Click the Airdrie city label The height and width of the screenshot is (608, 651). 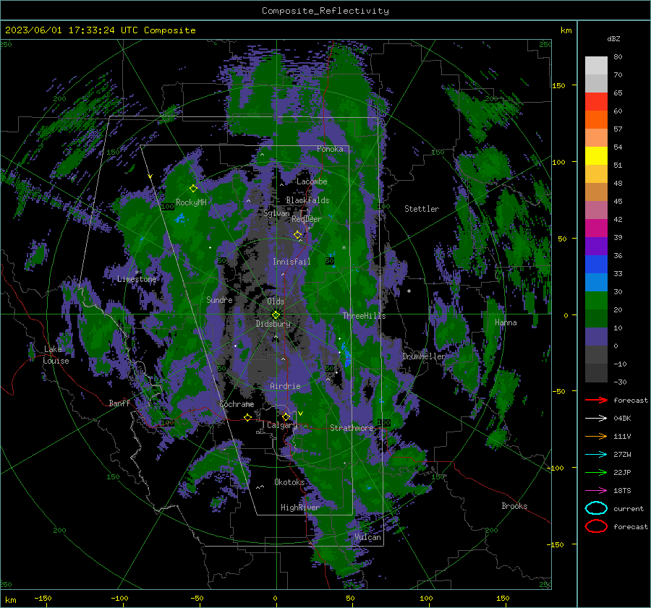(x=285, y=386)
